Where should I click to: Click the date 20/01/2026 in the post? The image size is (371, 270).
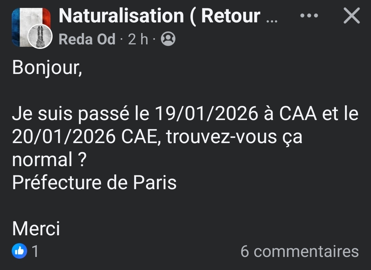[64, 137]
